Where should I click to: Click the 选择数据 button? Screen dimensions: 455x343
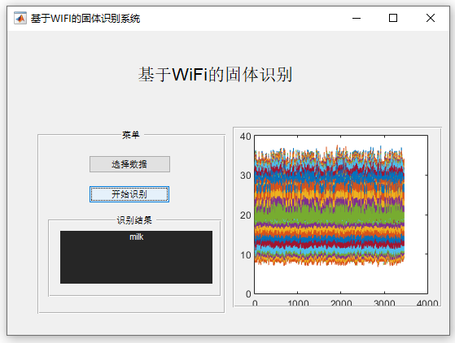[x=129, y=164]
